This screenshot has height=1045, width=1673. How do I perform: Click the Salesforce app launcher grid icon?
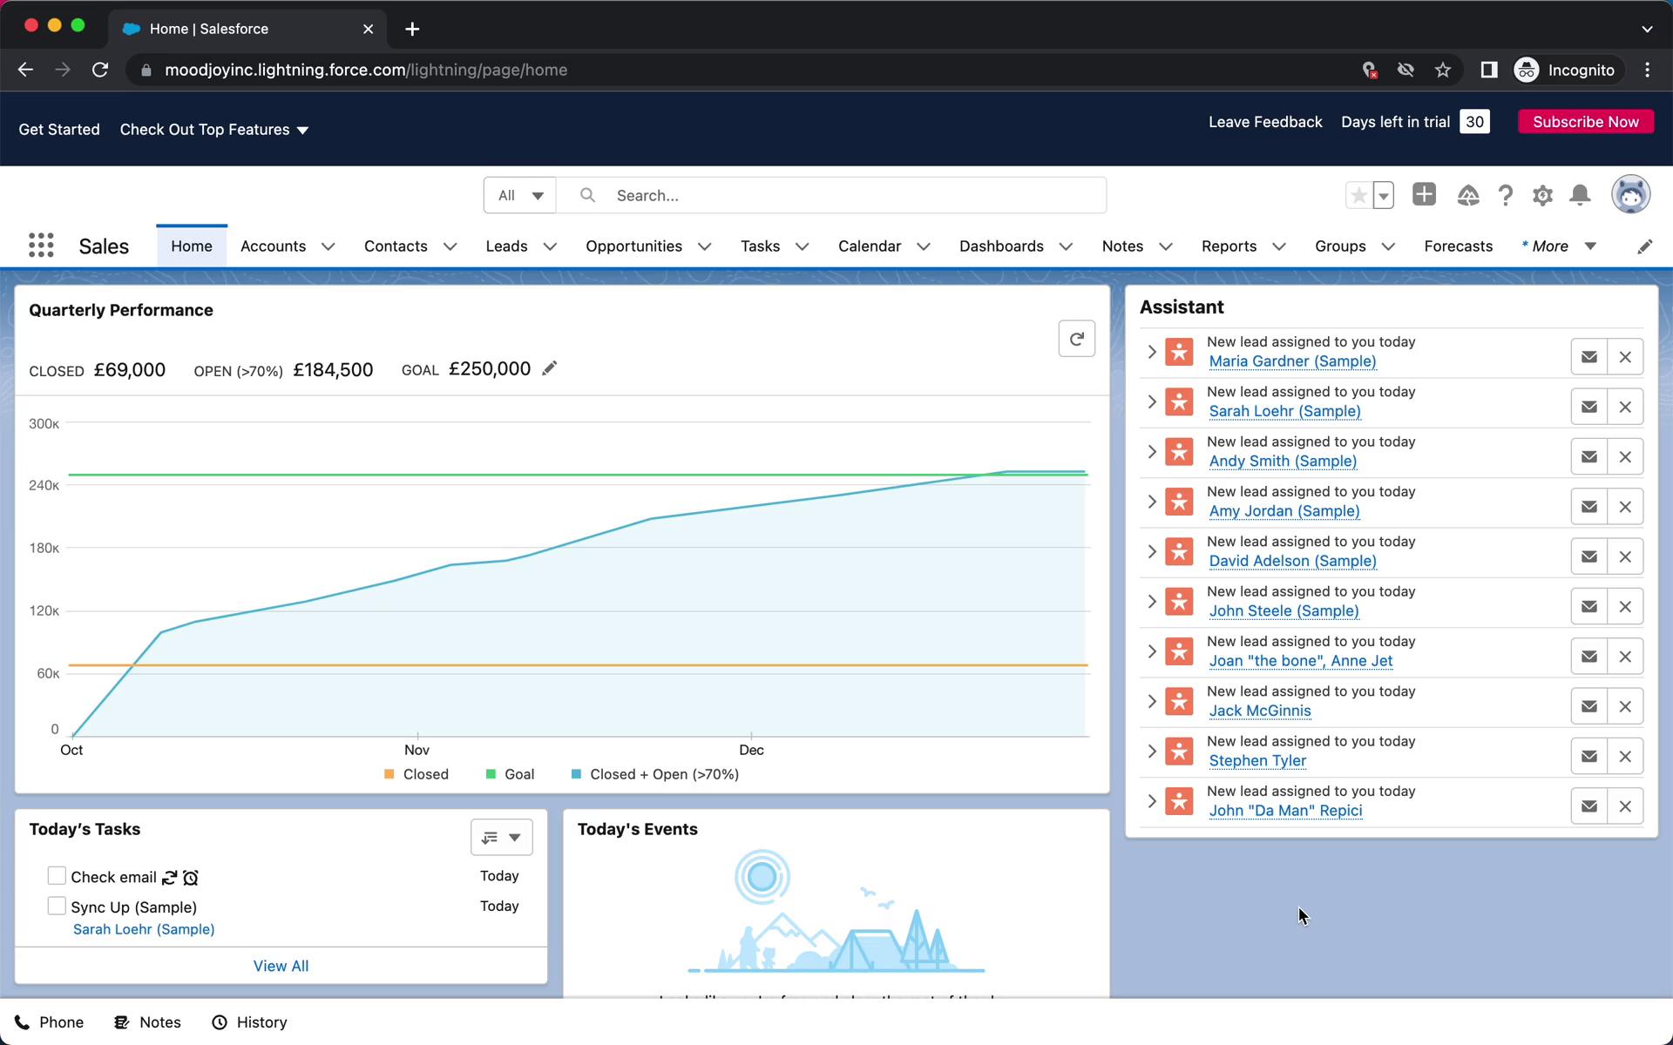click(40, 246)
